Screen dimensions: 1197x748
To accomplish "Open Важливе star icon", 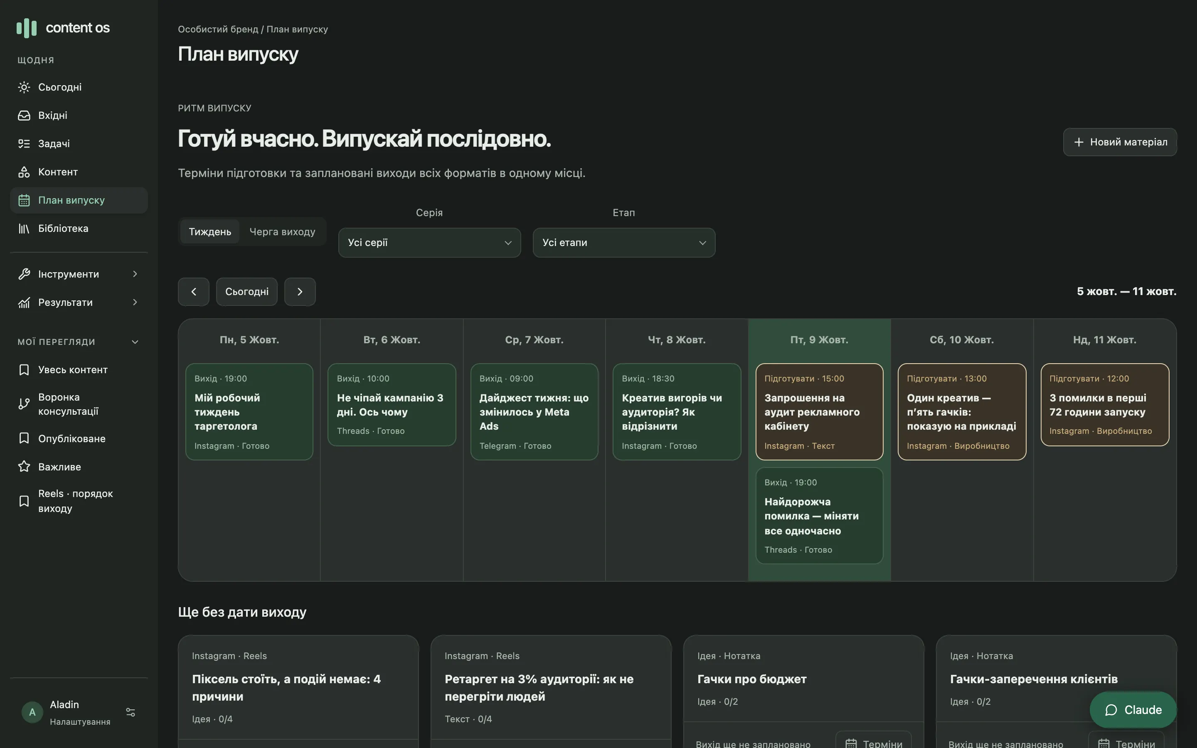I will click(24, 467).
